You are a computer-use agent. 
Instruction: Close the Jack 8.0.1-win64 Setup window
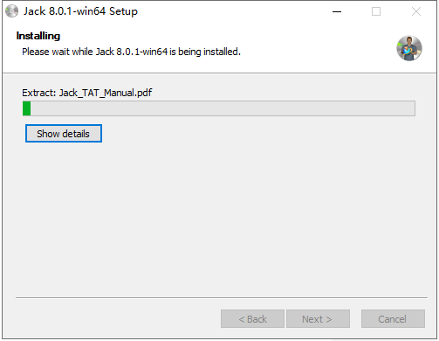pos(416,11)
